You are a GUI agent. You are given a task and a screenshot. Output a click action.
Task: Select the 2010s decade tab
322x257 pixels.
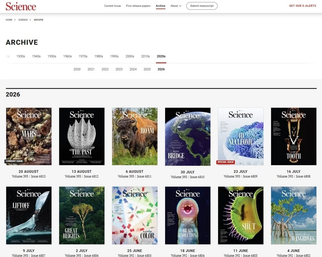point(146,56)
